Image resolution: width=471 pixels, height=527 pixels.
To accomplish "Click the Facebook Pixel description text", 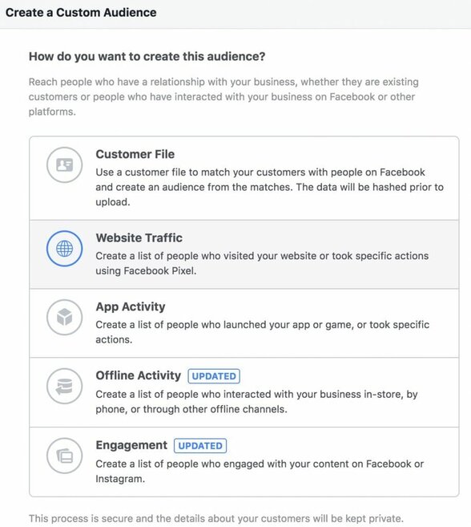I will (x=262, y=263).
